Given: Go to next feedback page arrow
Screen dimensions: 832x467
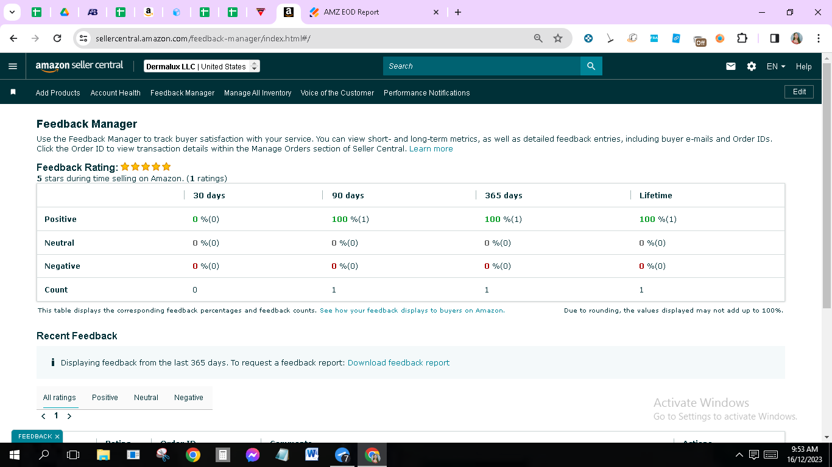Looking at the screenshot, I should (69, 417).
